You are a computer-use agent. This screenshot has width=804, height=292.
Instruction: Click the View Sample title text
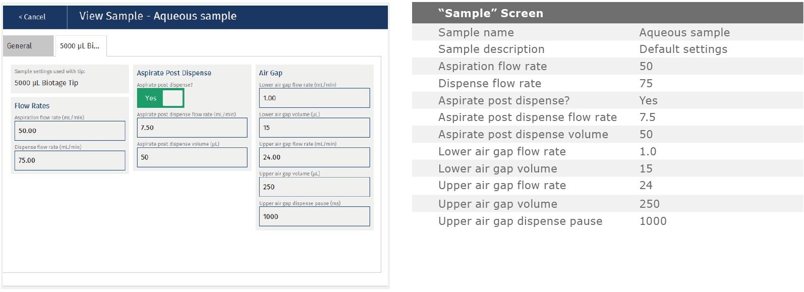click(x=157, y=16)
